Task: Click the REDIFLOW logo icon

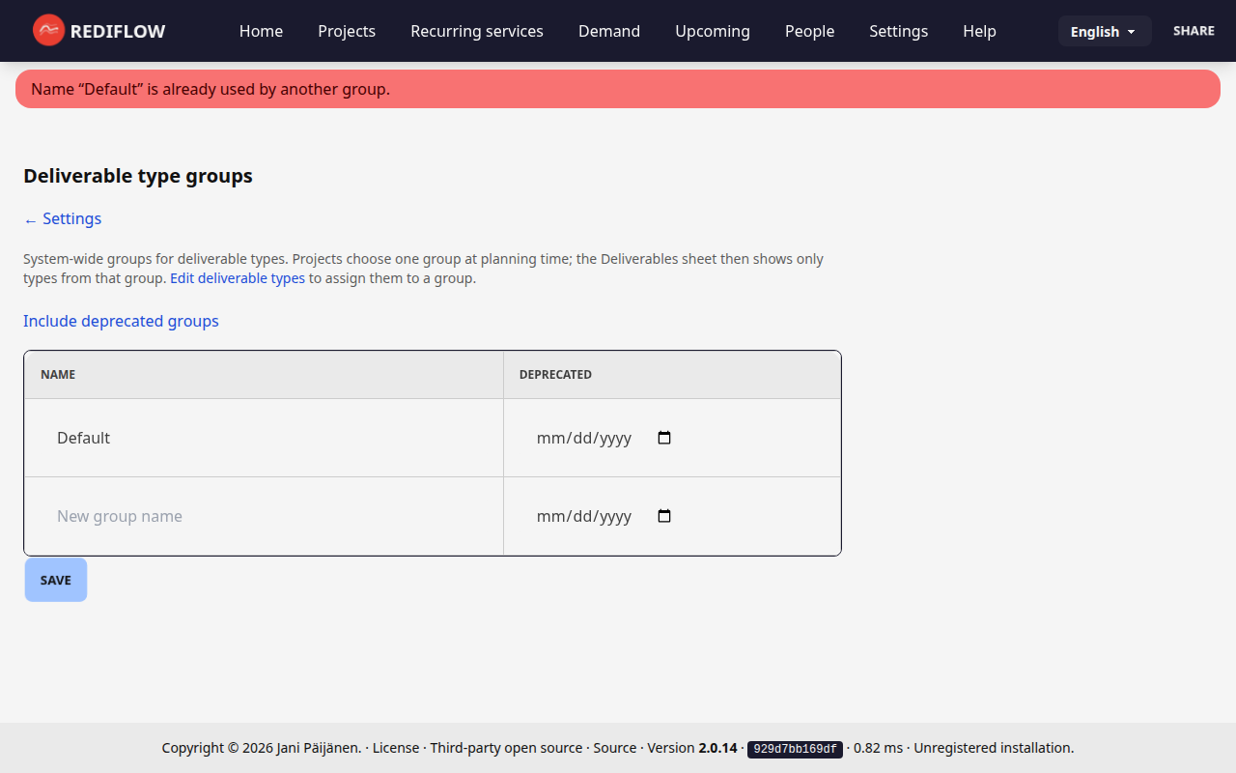Action: click(x=48, y=30)
